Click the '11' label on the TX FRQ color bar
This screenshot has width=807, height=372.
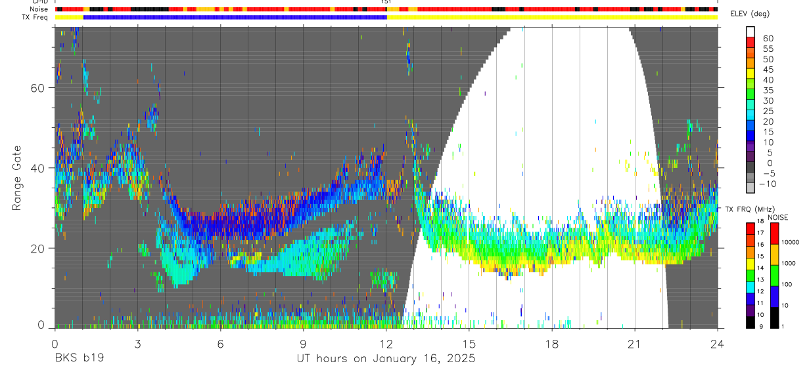(x=760, y=303)
